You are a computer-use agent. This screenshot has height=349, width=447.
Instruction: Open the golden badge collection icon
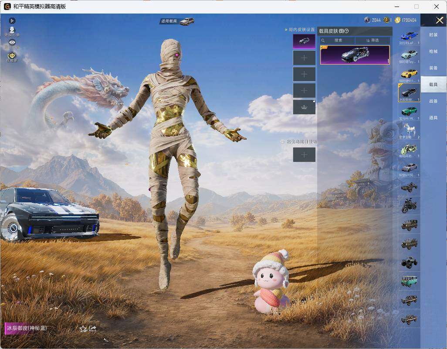click(12, 56)
